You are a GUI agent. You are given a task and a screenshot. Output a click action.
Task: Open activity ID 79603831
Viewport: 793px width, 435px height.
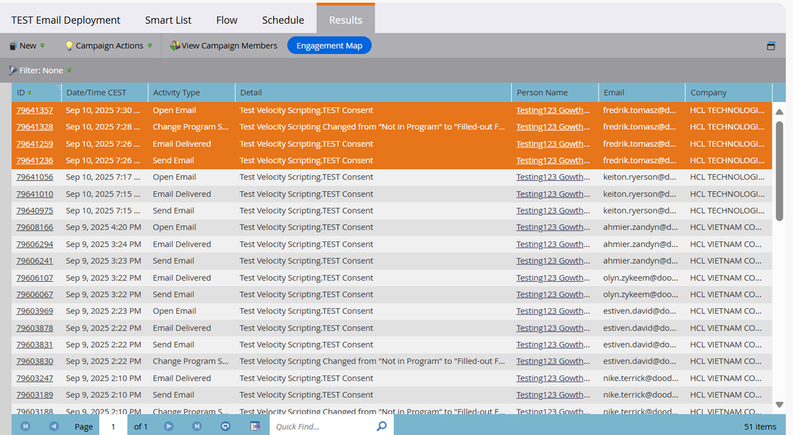[34, 345]
